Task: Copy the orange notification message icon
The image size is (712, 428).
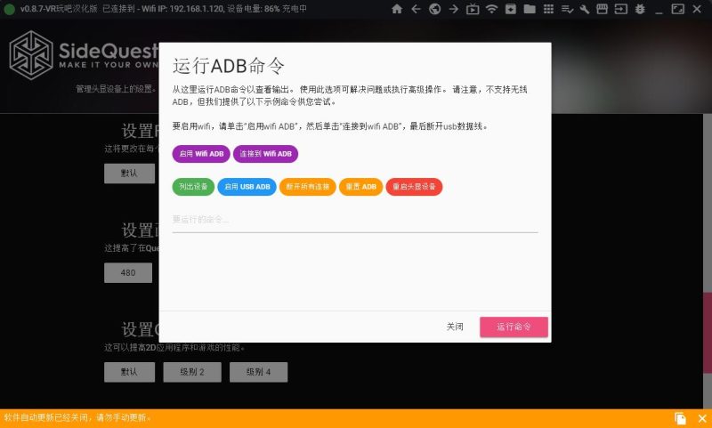Action: pyautogui.click(x=680, y=418)
